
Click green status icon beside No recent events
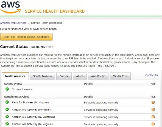[x=7, y=89]
